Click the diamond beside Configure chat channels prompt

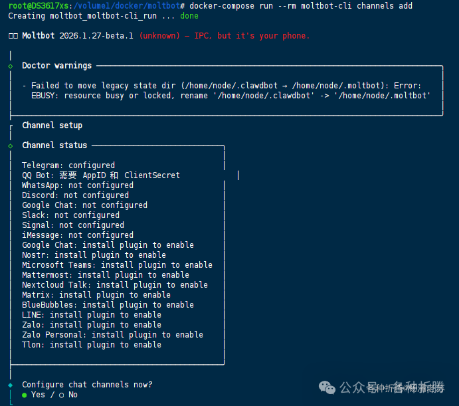[x=11, y=385]
